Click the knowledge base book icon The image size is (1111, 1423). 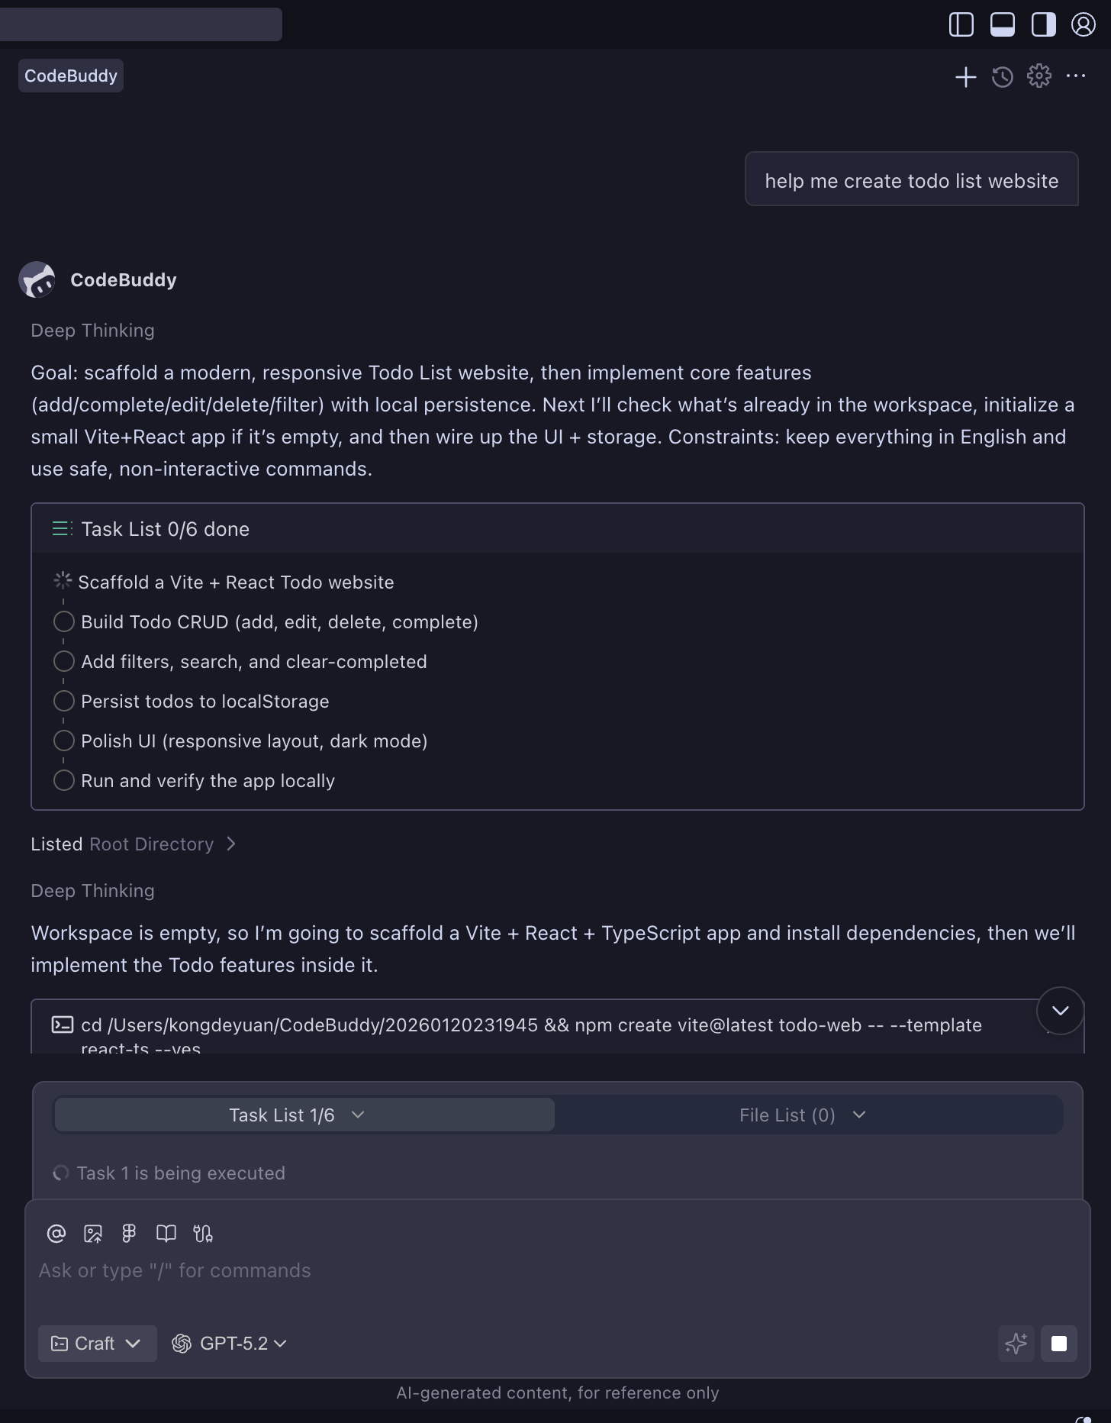[x=166, y=1234]
